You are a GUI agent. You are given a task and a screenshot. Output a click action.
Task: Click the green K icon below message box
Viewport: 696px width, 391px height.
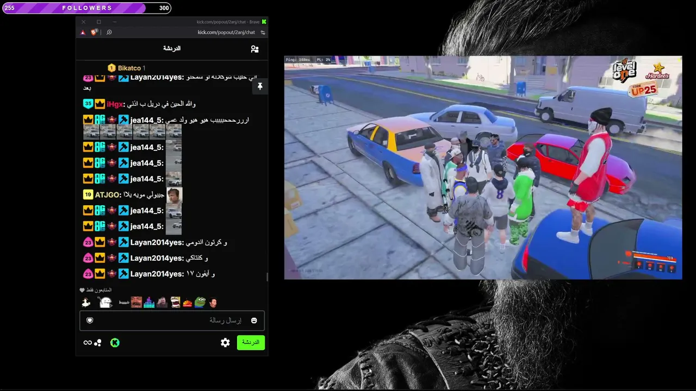coord(115,343)
